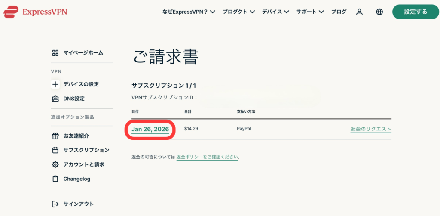Click the DNS設定 sidebar icon

55,99
